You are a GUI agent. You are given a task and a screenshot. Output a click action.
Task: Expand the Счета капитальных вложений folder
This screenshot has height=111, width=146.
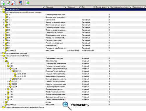point(1,53)
